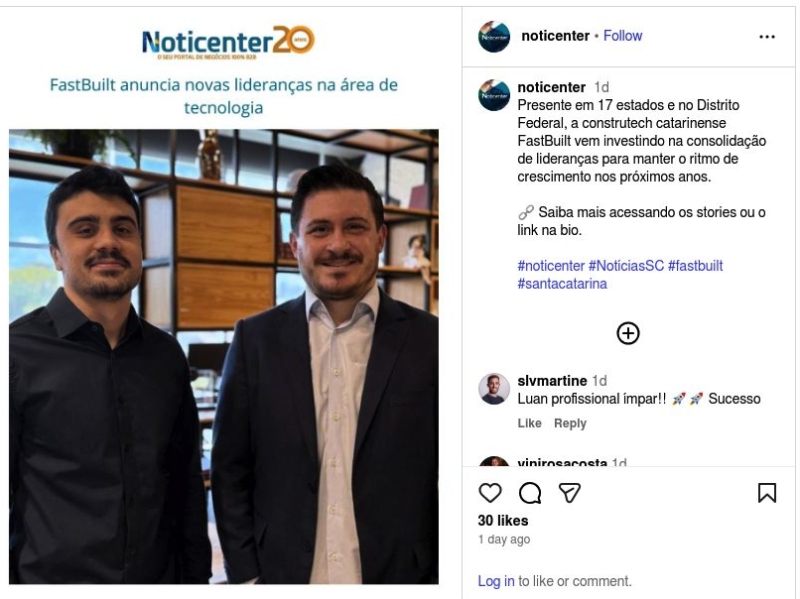Click noticenter avatar beside the caption
This screenshot has height=599, width=800.
(494, 95)
